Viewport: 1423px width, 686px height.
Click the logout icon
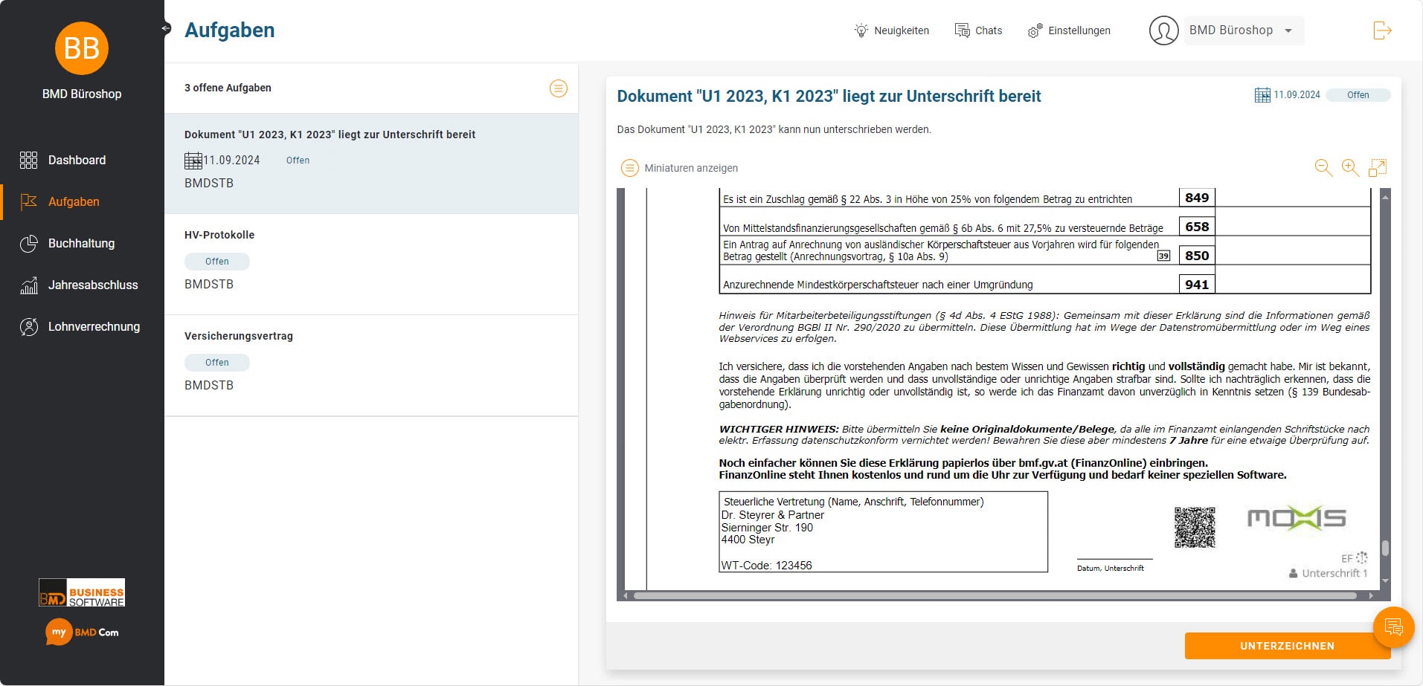(1382, 30)
